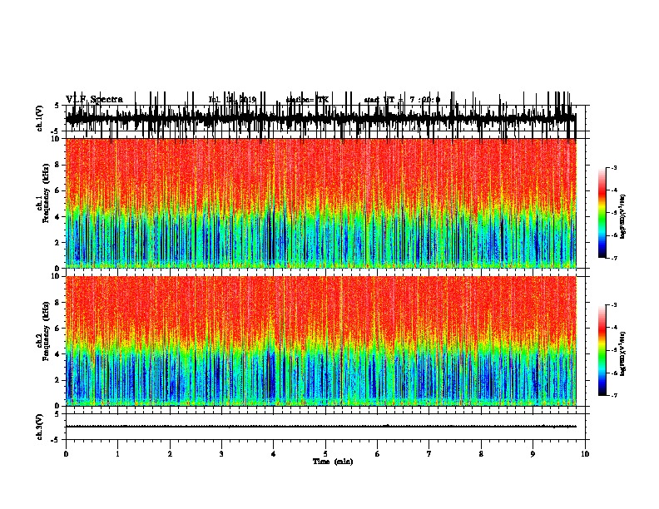The width and height of the screenshot is (659, 509).
Task: Select the 'station= TK' header label
Action: pos(307,100)
